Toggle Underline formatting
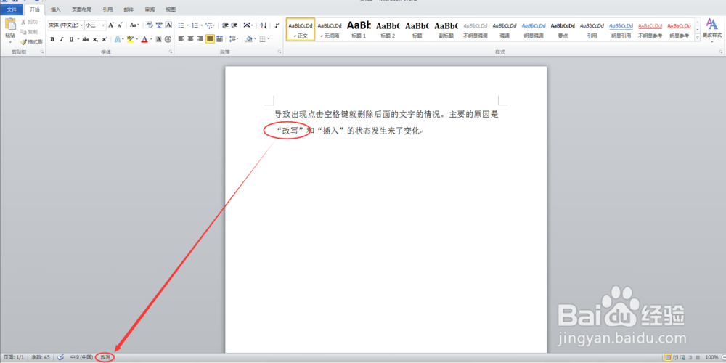This screenshot has height=363, width=726. click(71, 39)
